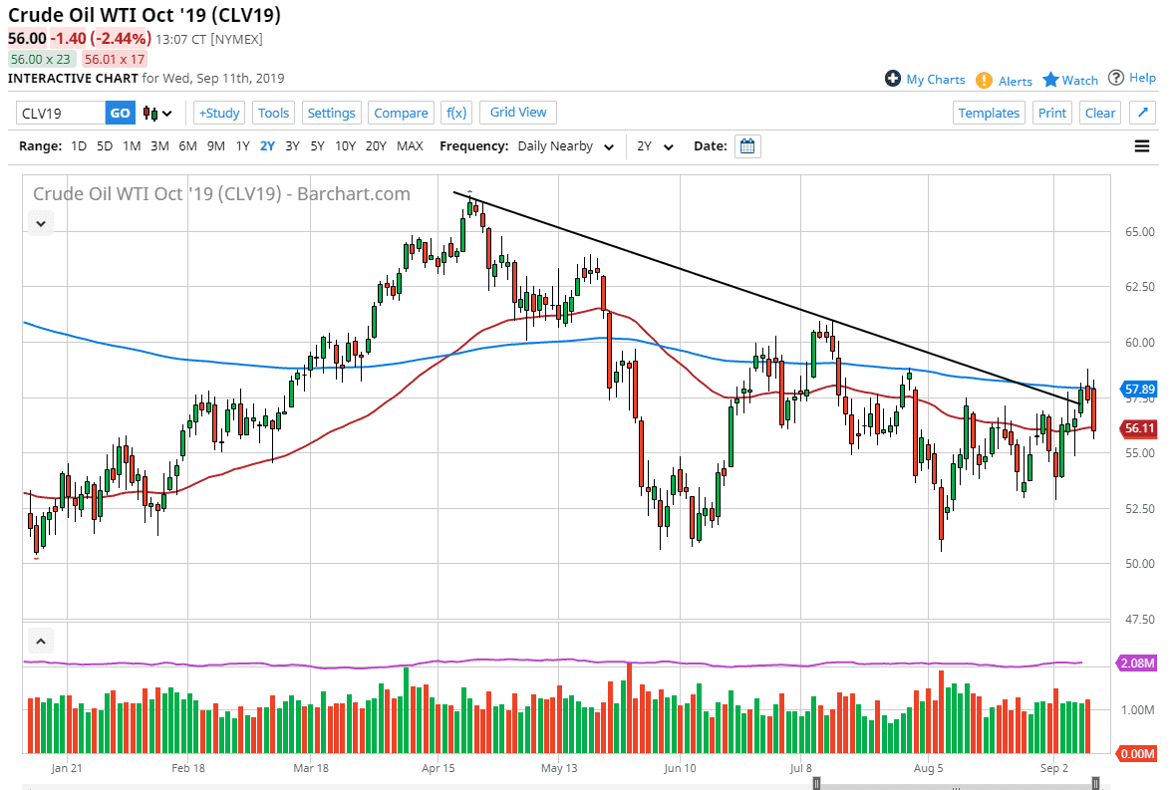This screenshot has height=790, width=1173.
Task: Click the My Charts globe icon
Action: tap(895, 79)
